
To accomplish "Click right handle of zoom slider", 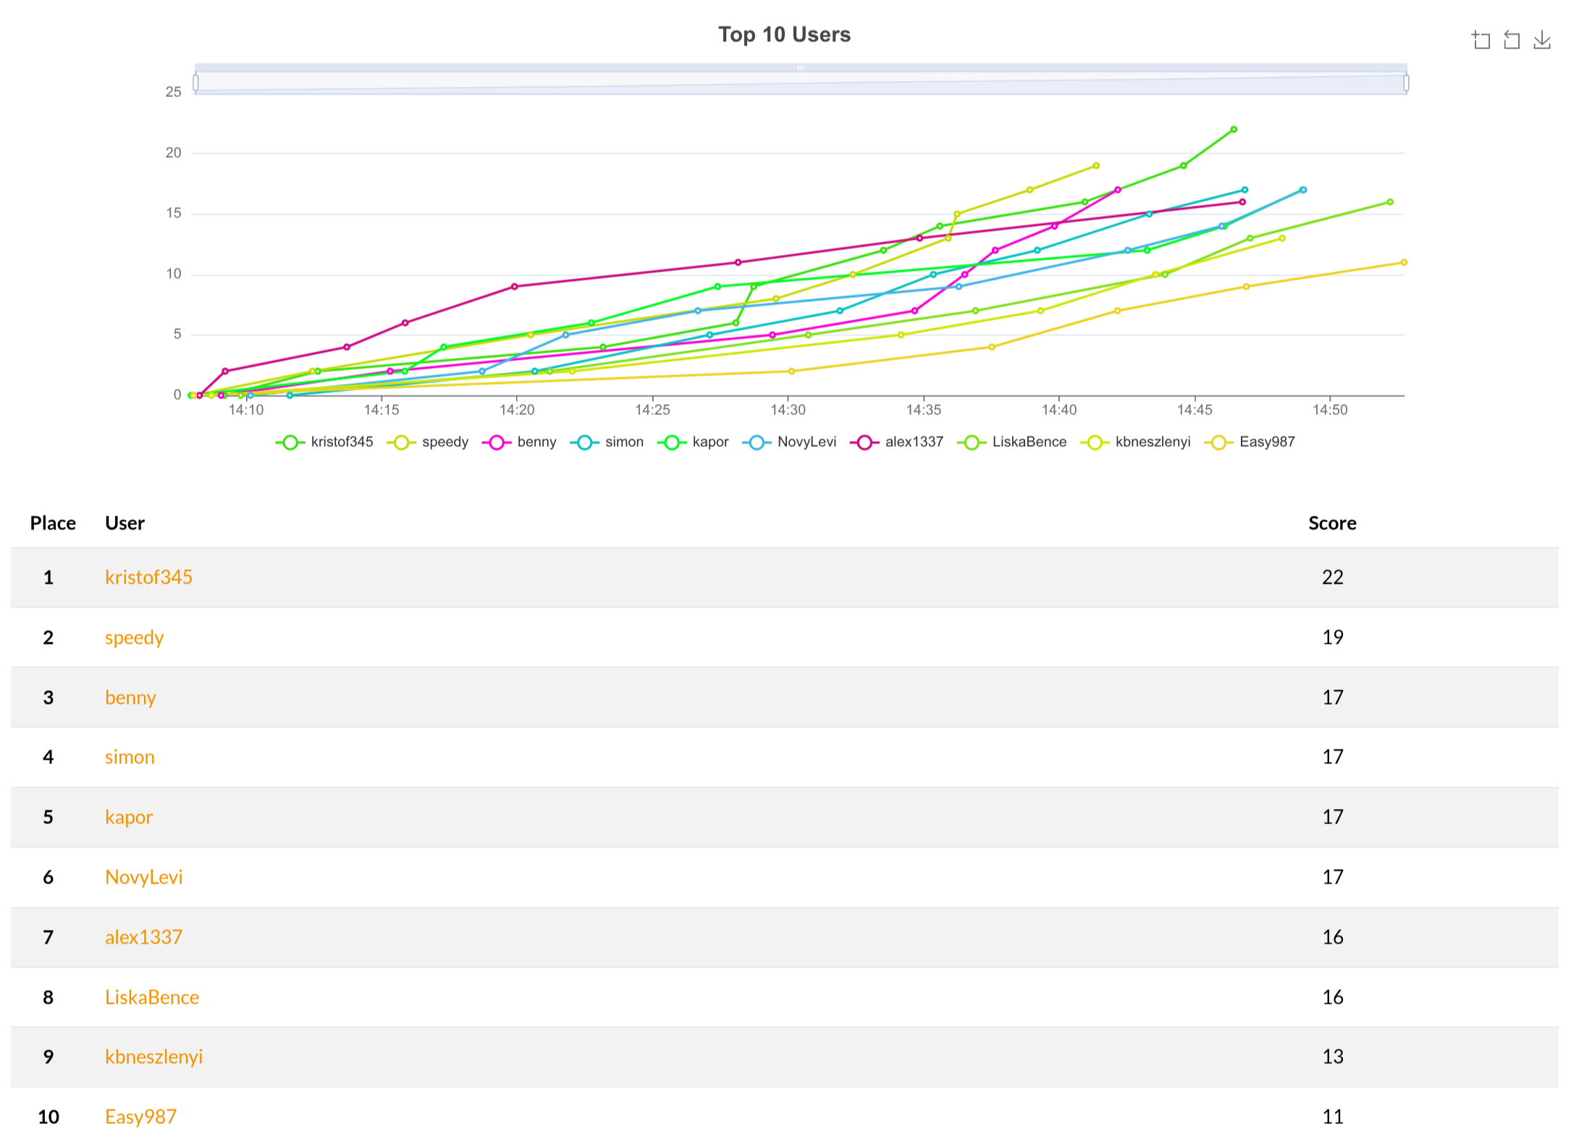I will (x=1405, y=83).
